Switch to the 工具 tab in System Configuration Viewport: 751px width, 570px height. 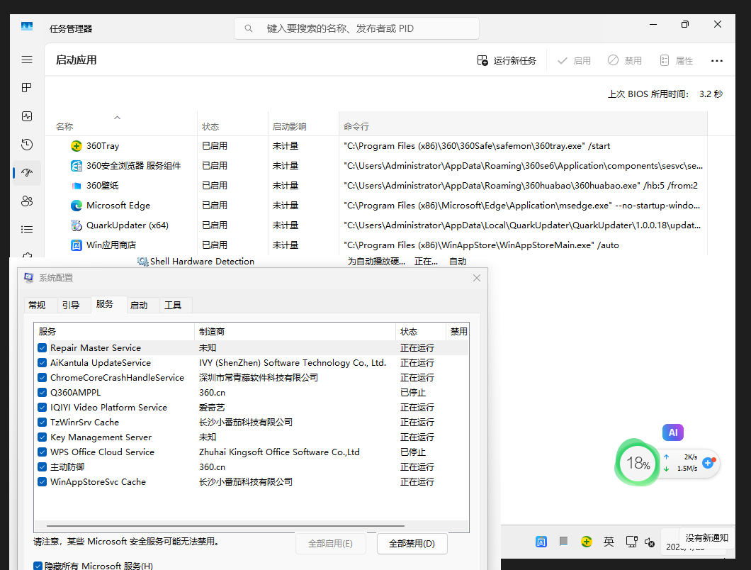point(173,306)
